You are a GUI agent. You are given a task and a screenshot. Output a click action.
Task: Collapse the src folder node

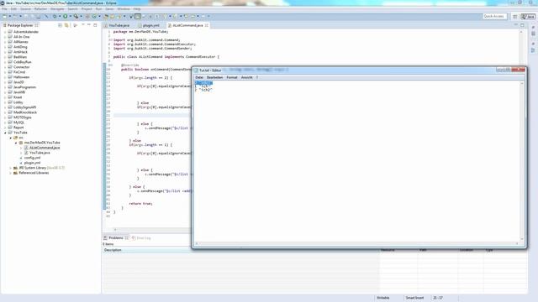[x=10, y=138]
